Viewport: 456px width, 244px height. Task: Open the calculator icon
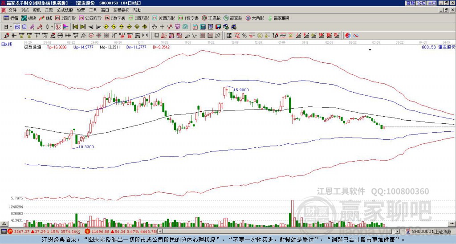coord(203,27)
